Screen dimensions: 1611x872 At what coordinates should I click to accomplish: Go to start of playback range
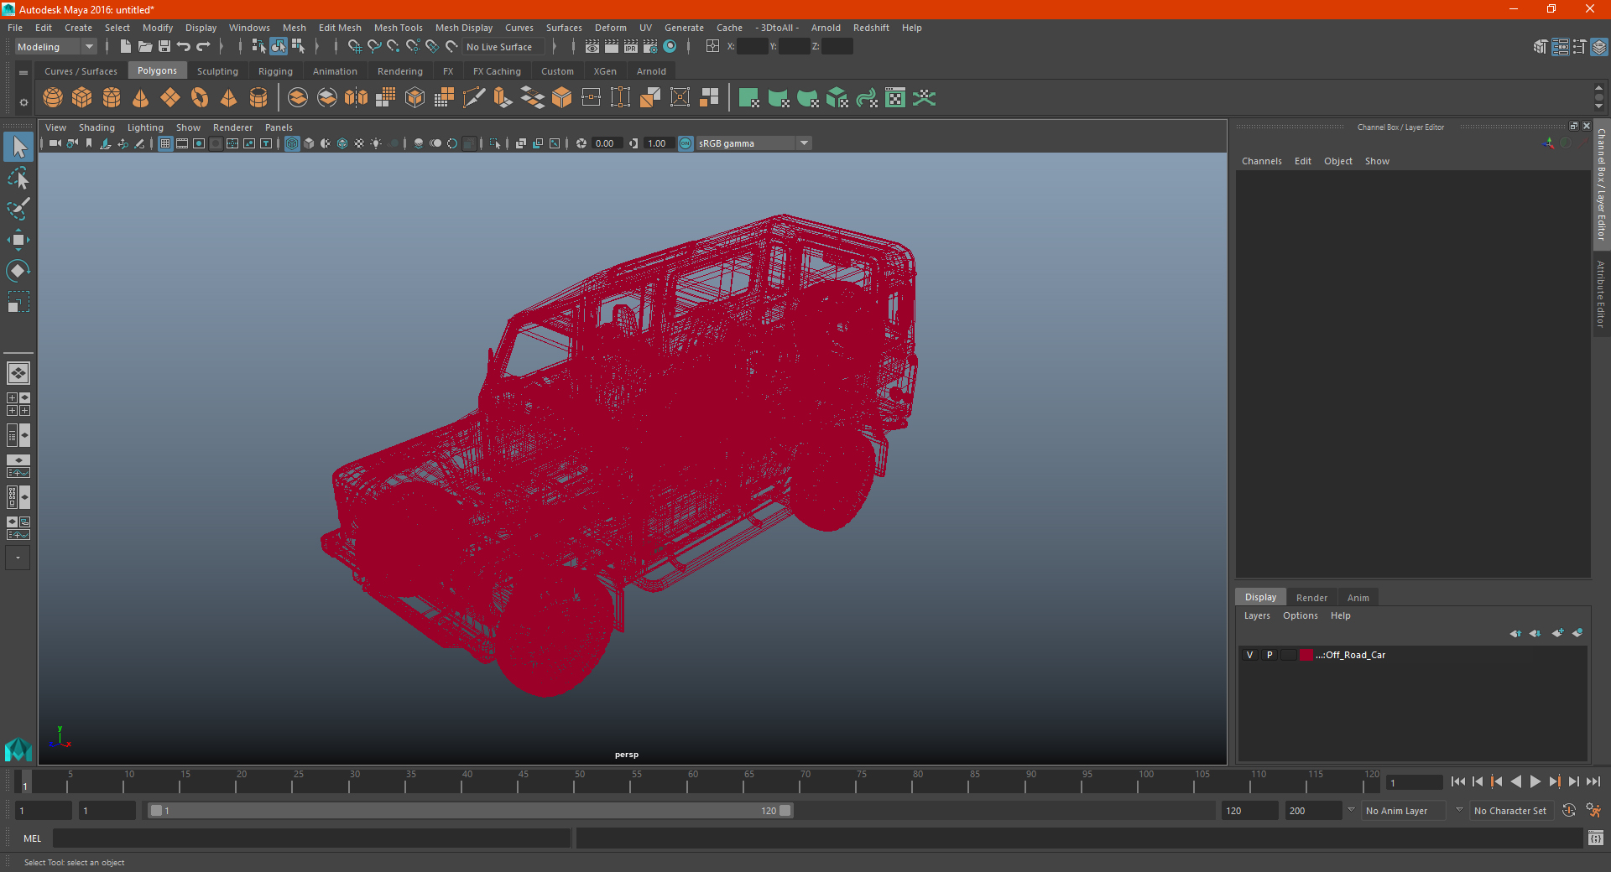1457,781
